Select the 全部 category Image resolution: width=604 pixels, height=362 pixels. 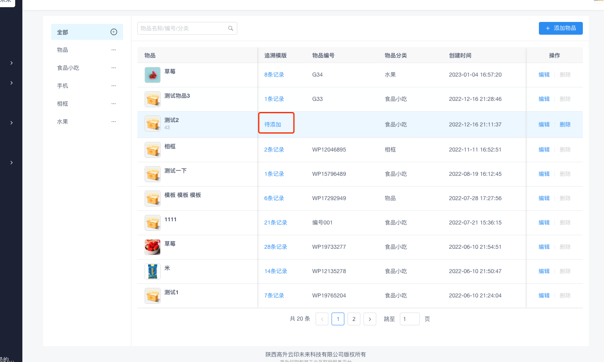[87, 32]
